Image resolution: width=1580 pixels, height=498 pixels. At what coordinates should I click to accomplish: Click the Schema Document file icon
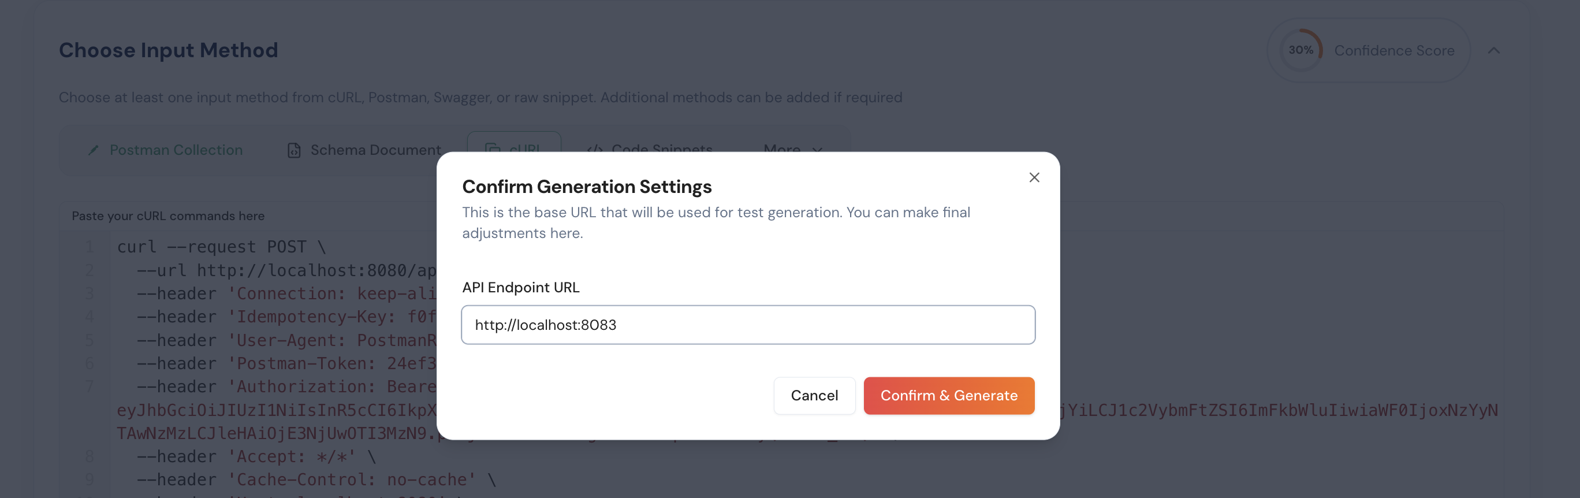(294, 150)
